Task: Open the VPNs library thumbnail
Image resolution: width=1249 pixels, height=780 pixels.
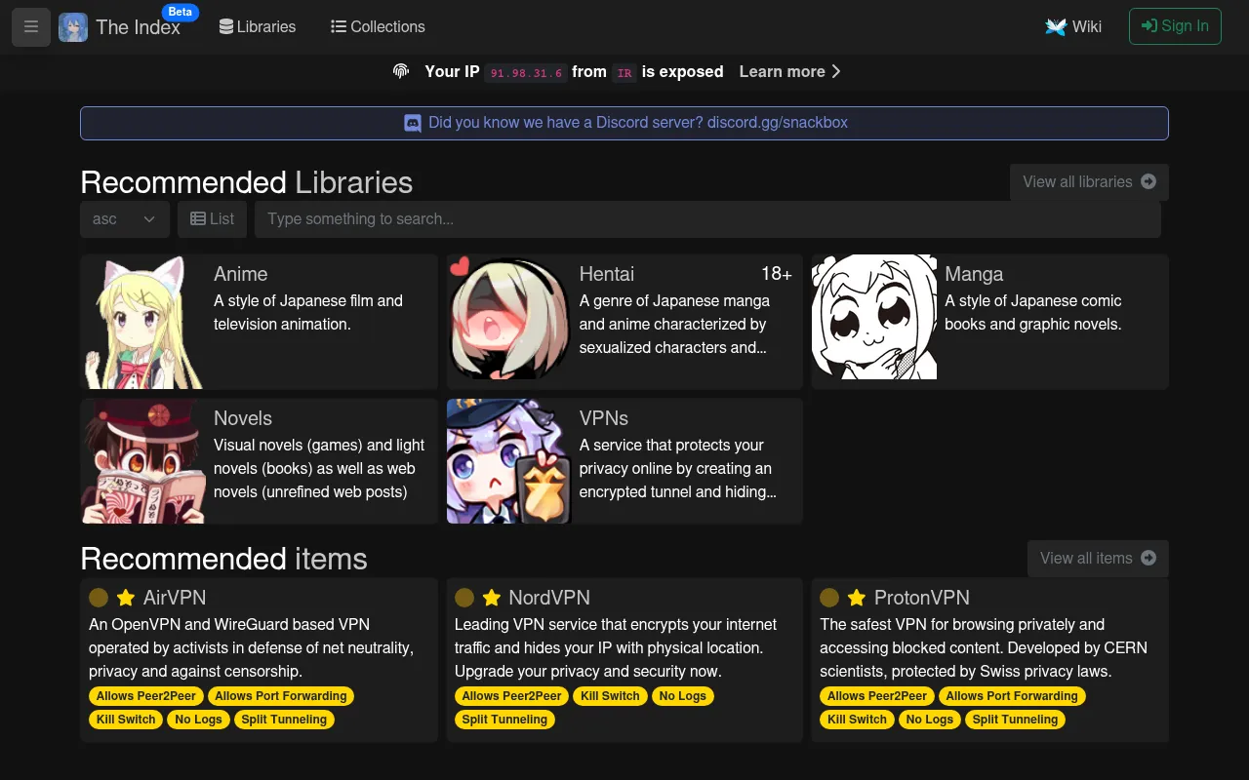Action: coord(509,461)
